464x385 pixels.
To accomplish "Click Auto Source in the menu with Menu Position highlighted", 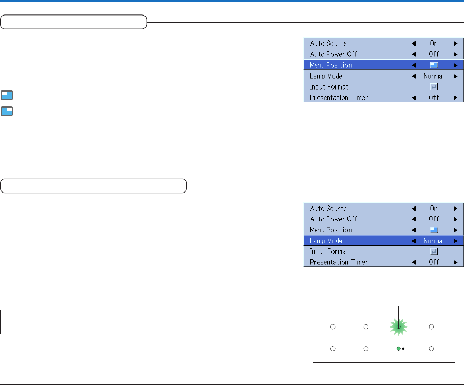I will click(328, 43).
